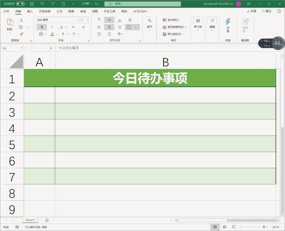Viewport: 285px width, 231px height.
Task: Open the Data tab
Action: [x=71, y=11]
